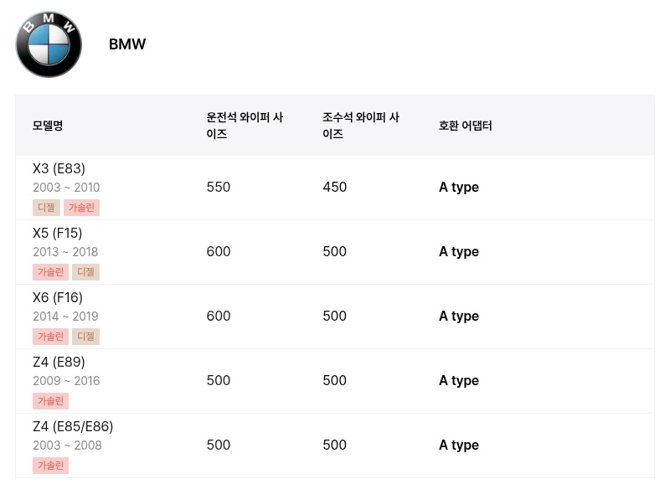Select the 운전석 와이퍼 사이즈 header
Screen dimensions: 670x489
pyautogui.click(x=245, y=126)
